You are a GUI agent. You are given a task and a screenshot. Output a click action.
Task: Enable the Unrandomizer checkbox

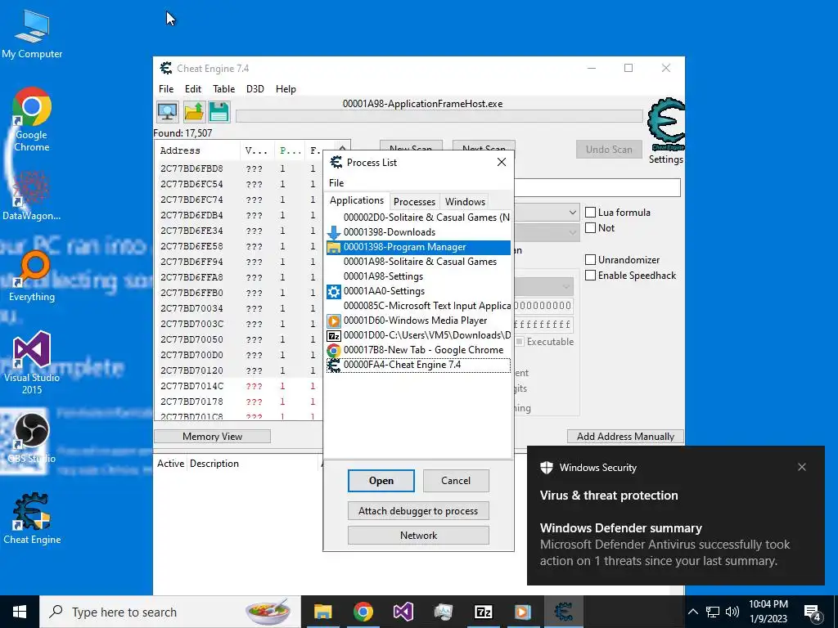point(591,260)
